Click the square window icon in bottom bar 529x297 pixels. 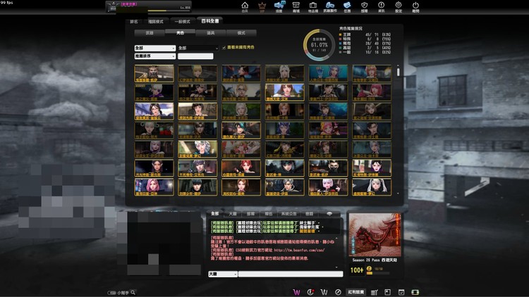[387, 292]
